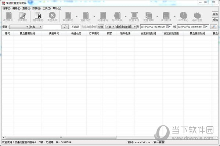This screenshot has width=220, height=146.
Task: Click the 删除单号 delete tracking number icon
Action: (x=38, y=15)
